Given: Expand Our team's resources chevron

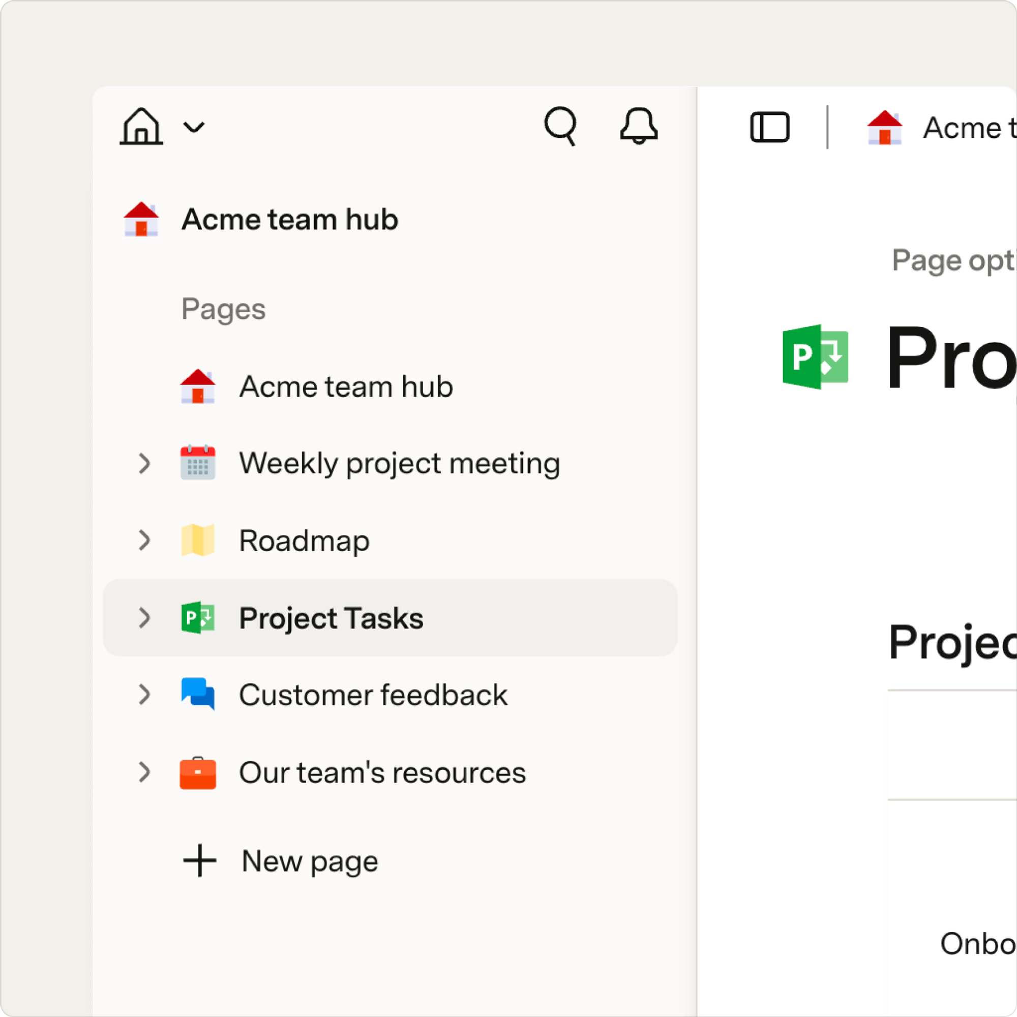Looking at the screenshot, I should pyautogui.click(x=144, y=772).
